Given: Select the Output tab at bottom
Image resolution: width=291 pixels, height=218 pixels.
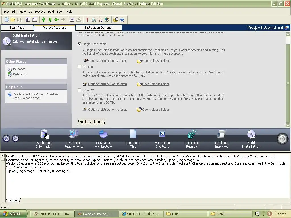Looking at the screenshot, I should pyautogui.click(x=13, y=200).
